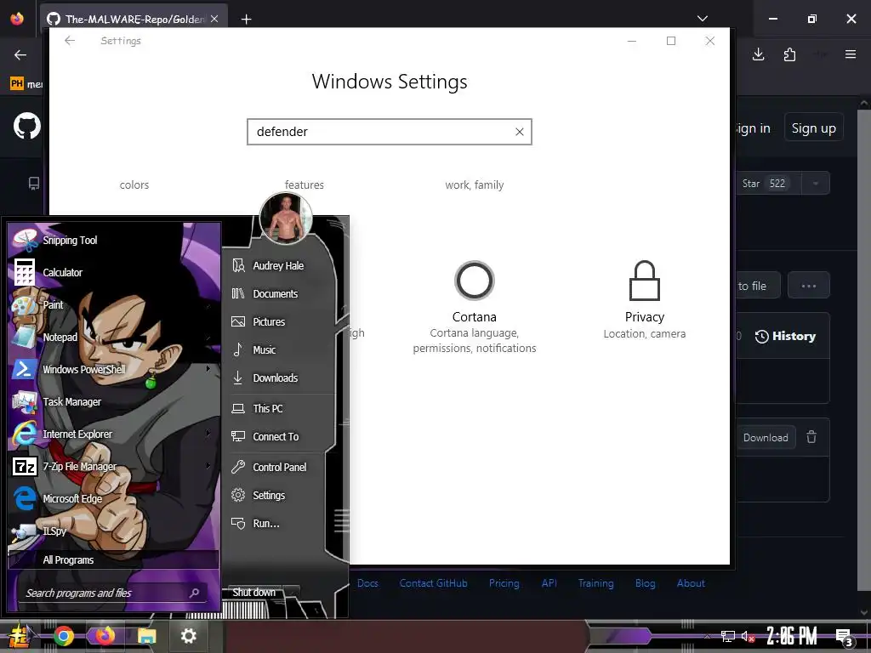The image size is (871, 653).
Task: Open Cortana settings category
Action: pos(475,307)
